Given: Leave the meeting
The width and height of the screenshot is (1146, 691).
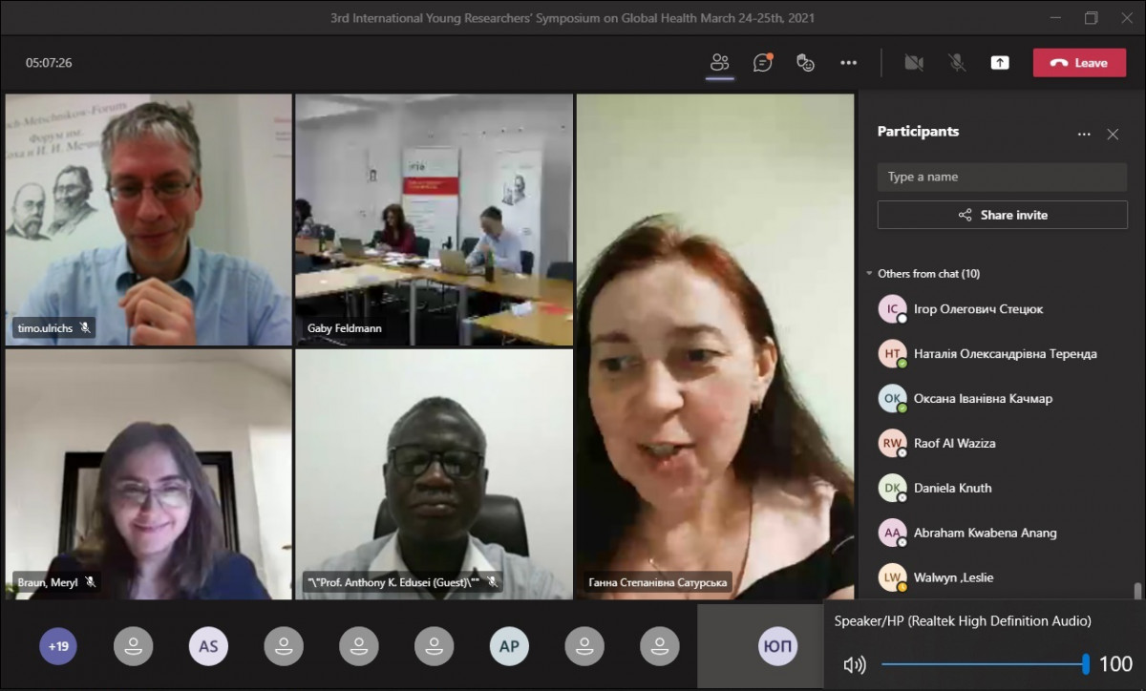Looking at the screenshot, I should coord(1079,63).
